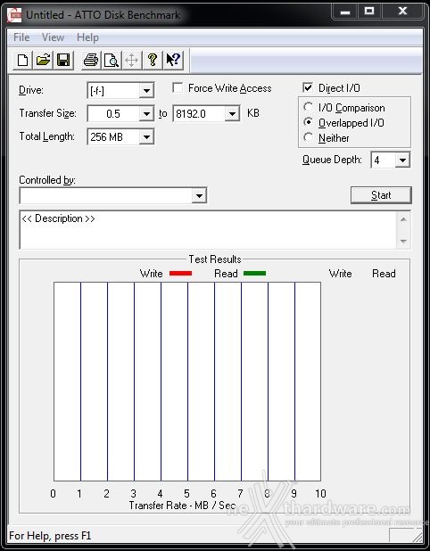
Task: Select the I/O Comparison radio button
Action: pos(308,107)
